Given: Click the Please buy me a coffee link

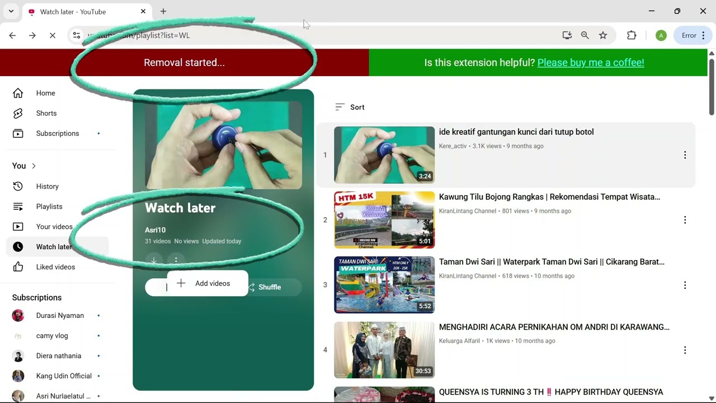Looking at the screenshot, I should [x=591, y=63].
